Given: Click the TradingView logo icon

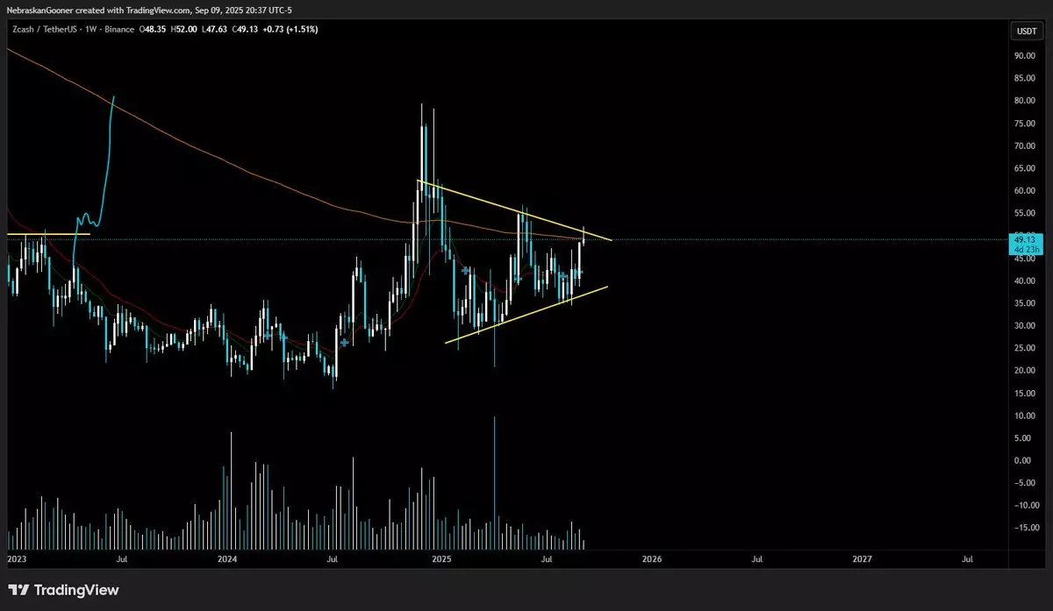Looking at the screenshot, I should (x=18, y=590).
